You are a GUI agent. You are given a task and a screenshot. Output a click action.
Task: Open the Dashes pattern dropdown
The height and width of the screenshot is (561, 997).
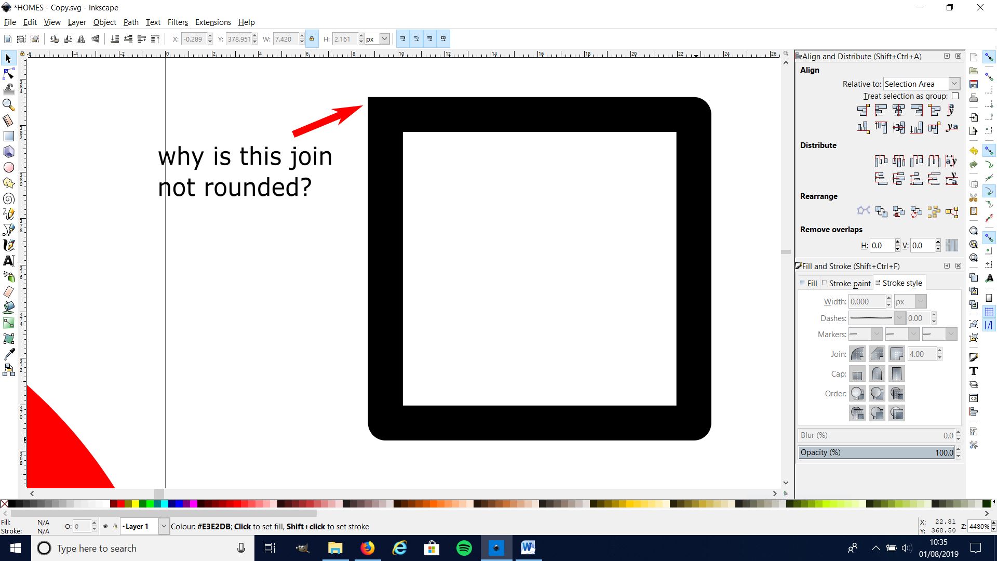900,318
